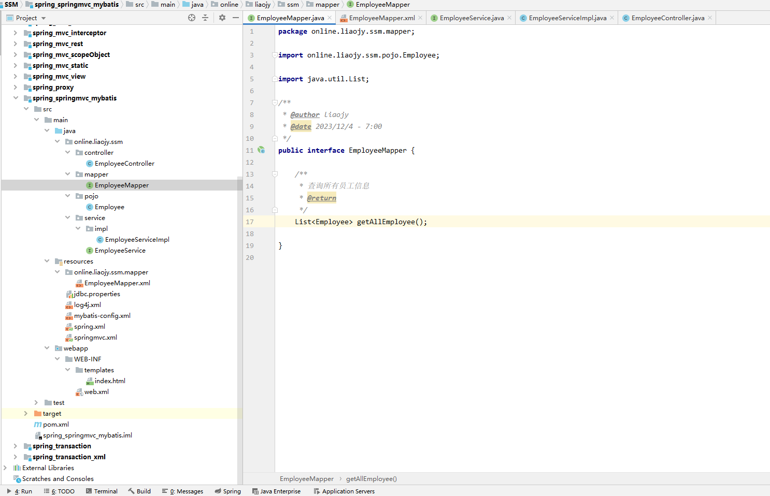Select log4j.xml file
This screenshot has height=496, width=770.
pyautogui.click(x=87, y=304)
